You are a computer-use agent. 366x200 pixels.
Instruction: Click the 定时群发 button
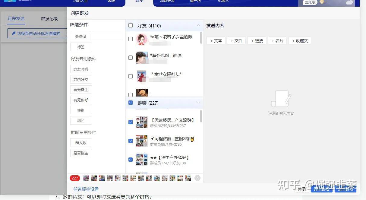coord(345,189)
